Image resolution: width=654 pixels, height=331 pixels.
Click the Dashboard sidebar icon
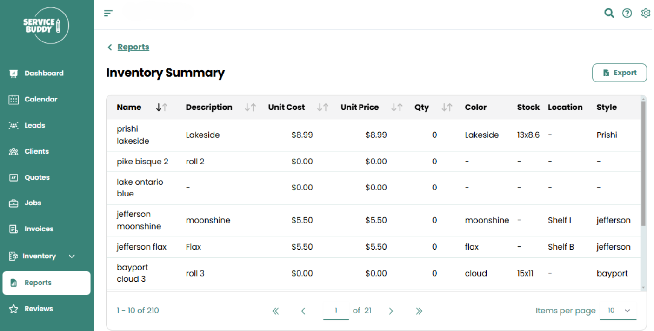pyautogui.click(x=13, y=74)
